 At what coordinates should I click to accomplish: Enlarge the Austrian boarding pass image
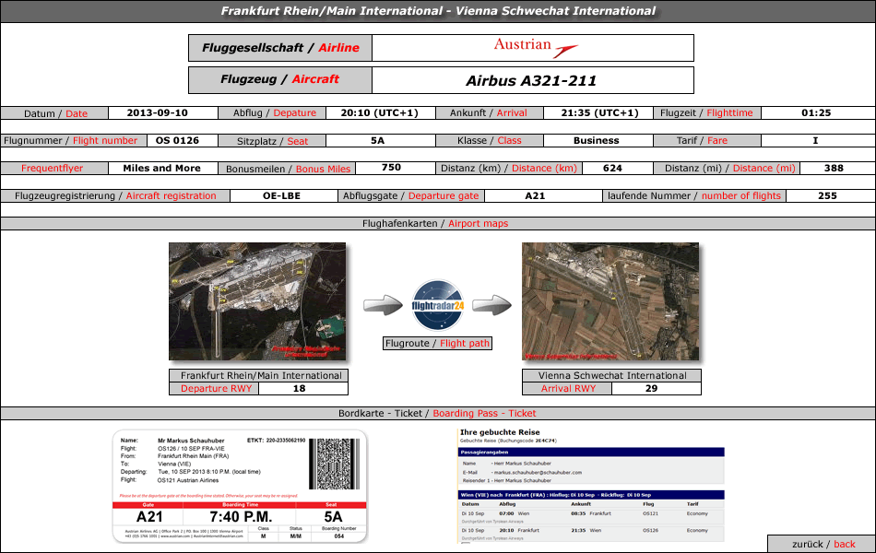(240, 486)
